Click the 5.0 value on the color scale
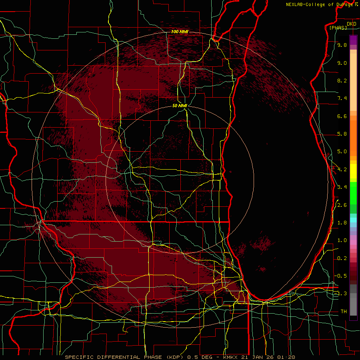 coord(342,152)
